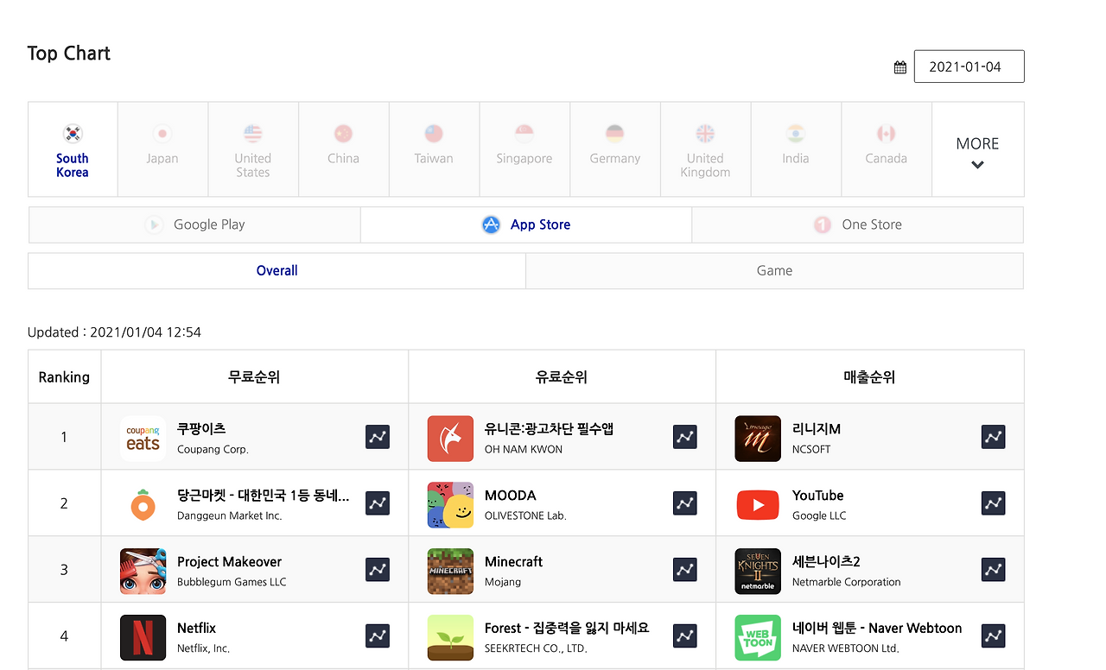The width and height of the screenshot is (1106, 670).
Task: Click the YouTube icon in revenue ranking
Action: (758, 502)
